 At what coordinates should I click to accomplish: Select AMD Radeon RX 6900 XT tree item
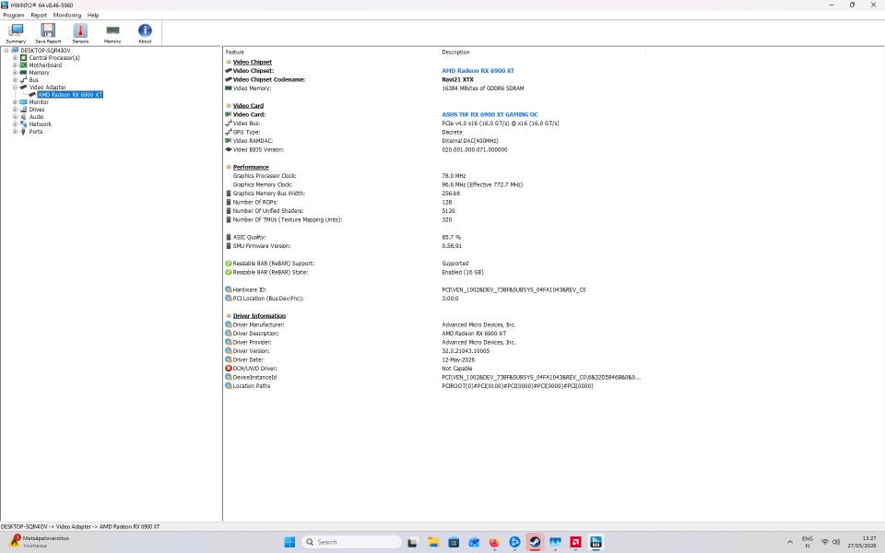(x=70, y=94)
